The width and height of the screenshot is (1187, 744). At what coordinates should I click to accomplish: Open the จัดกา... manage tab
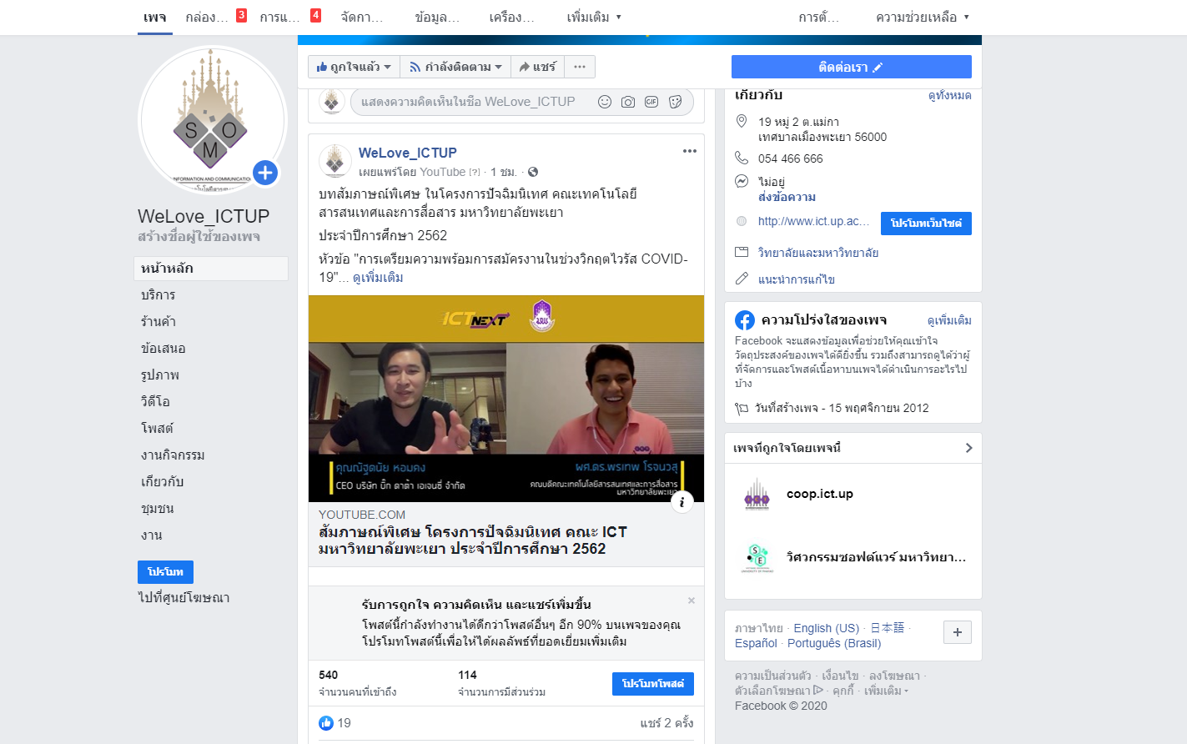(362, 17)
